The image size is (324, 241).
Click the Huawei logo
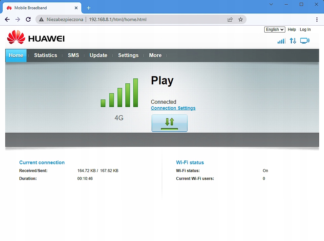36,37
